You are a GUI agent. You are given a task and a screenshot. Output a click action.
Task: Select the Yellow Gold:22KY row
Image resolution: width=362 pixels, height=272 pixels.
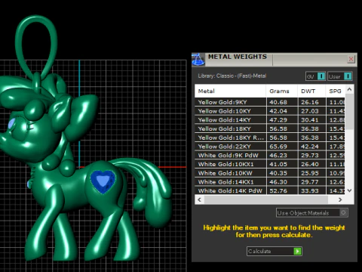(x=270, y=147)
